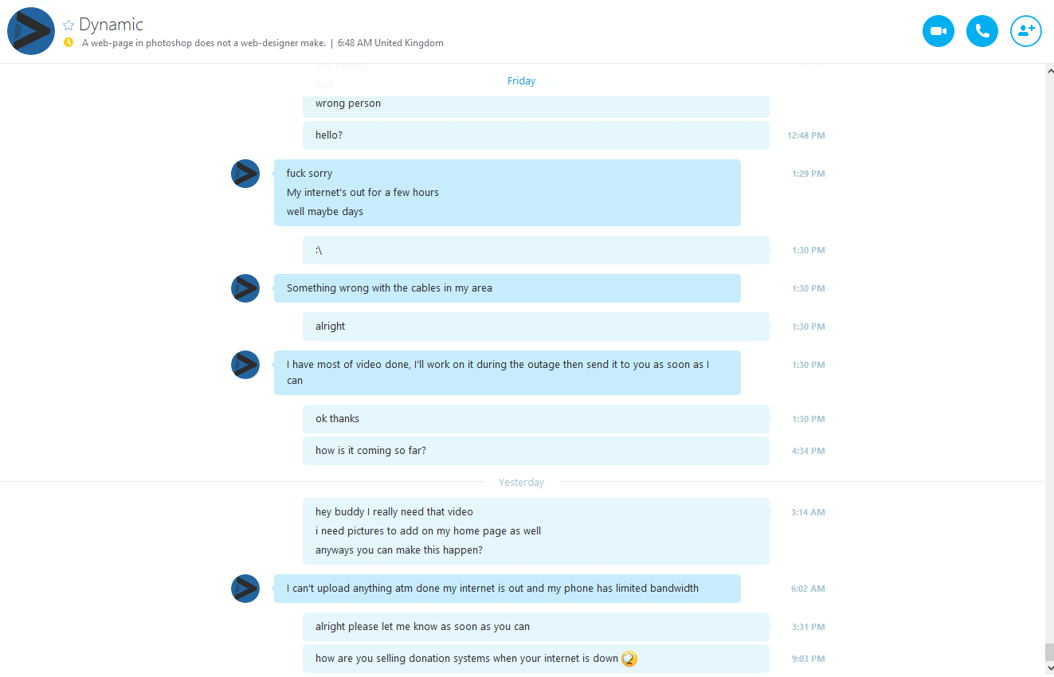This screenshot has height=677, width=1054.
Task: Click the Yesterday date separator
Action: coord(521,483)
